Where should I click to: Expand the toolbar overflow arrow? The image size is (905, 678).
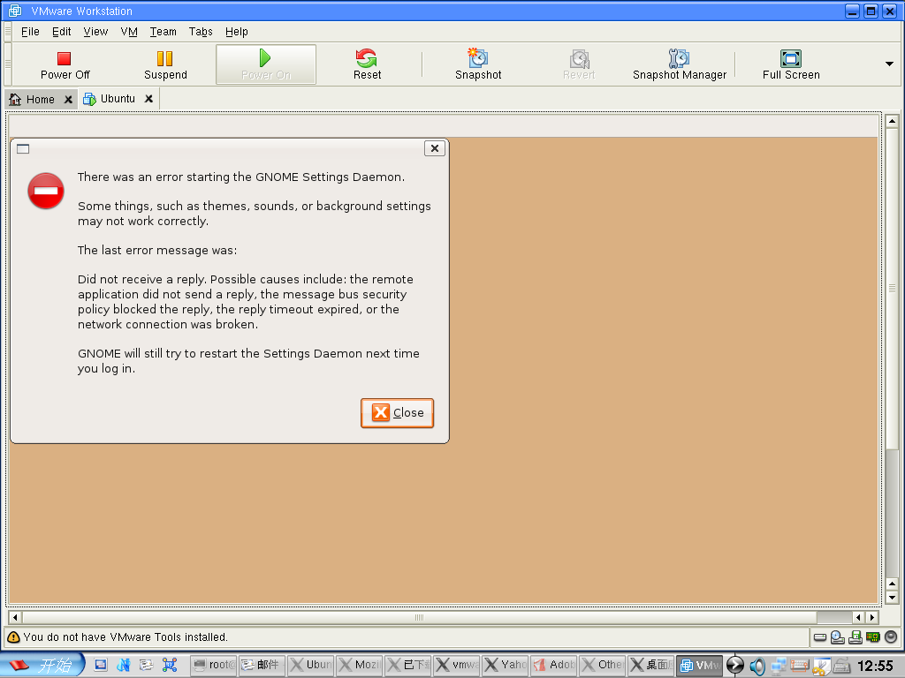(x=889, y=64)
